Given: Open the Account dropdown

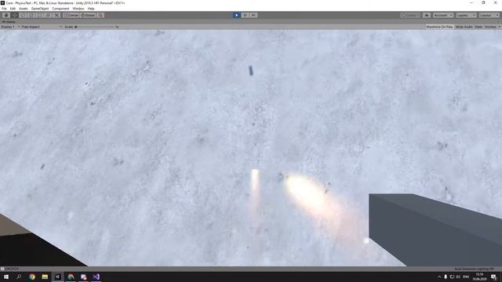Looking at the screenshot, I should [443, 15].
